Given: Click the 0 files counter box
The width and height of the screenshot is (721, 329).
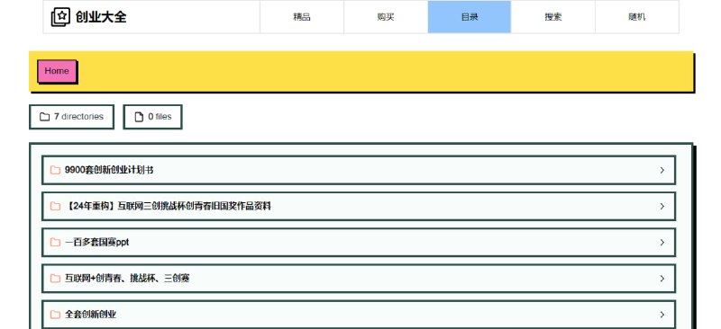Looking at the screenshot, I should click(x=152, y=117).
